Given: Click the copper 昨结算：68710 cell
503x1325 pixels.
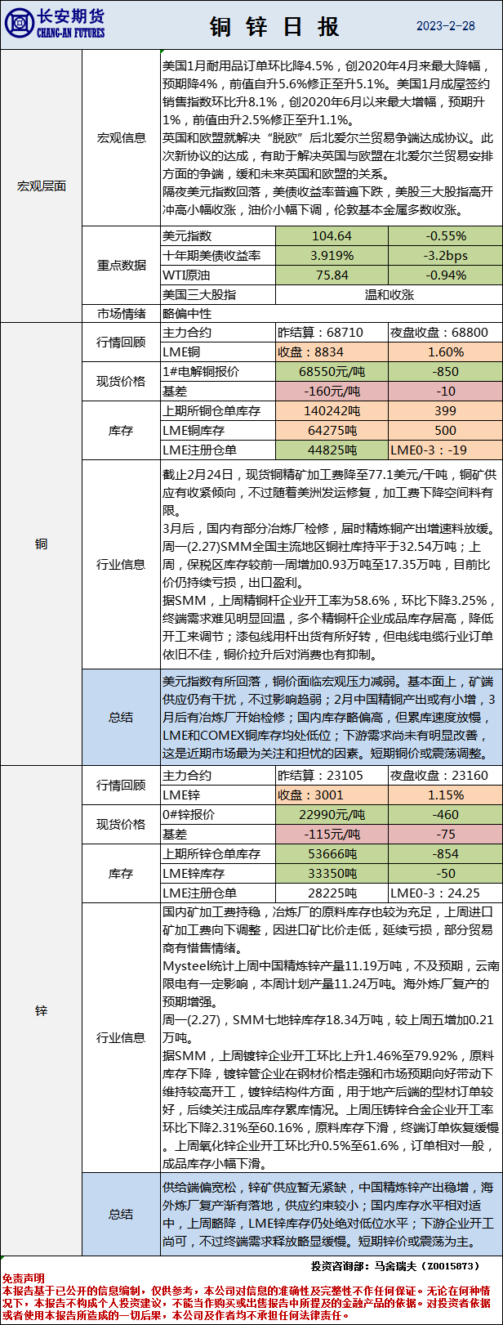Looking at the screenshot, I should 332,333.
